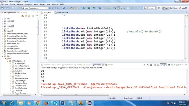Switch to Java perspective
Image resolution: width=189 pixels, height=106 pixels.
165,8
